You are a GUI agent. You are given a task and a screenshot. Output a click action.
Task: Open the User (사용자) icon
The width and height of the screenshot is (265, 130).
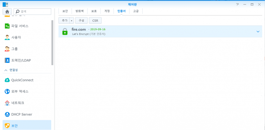7,37
